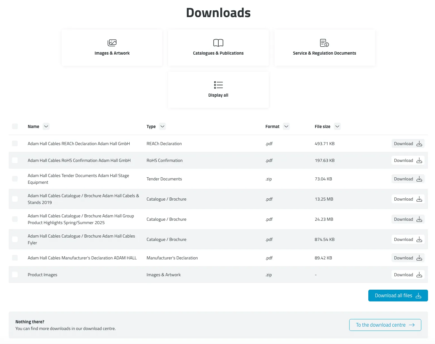Click download icon for Tender Documents row
Screen dimensions: 435x344
419,179
